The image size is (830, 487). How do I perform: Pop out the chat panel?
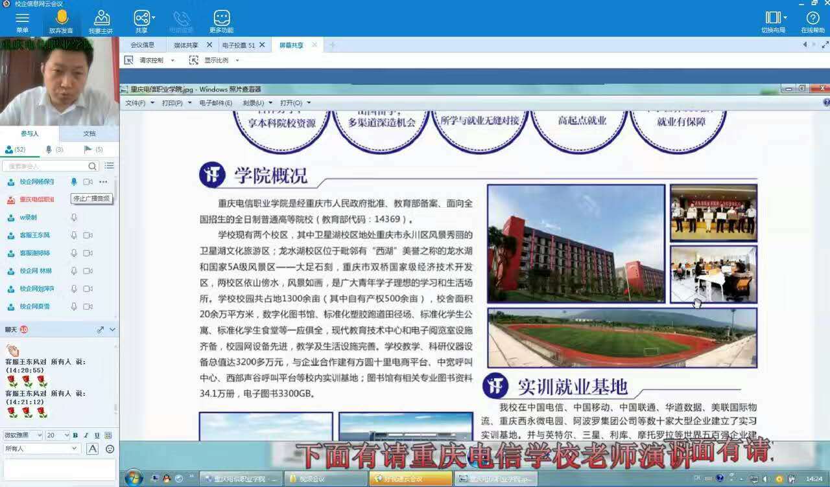pyautogui.click(x=101, y=330)
